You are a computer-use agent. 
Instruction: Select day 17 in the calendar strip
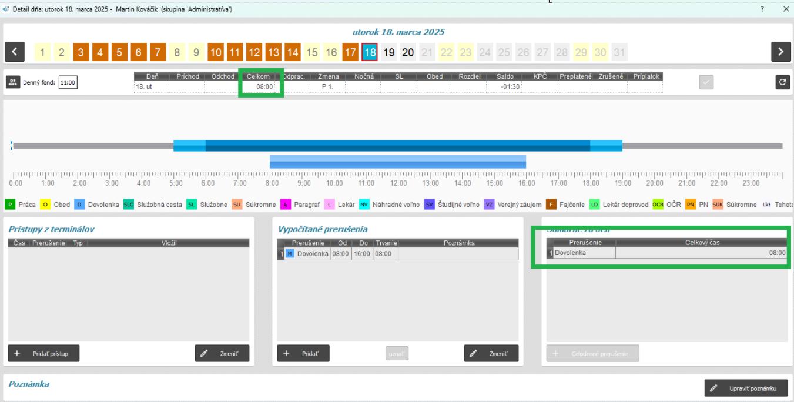click(x=350, y=53)
